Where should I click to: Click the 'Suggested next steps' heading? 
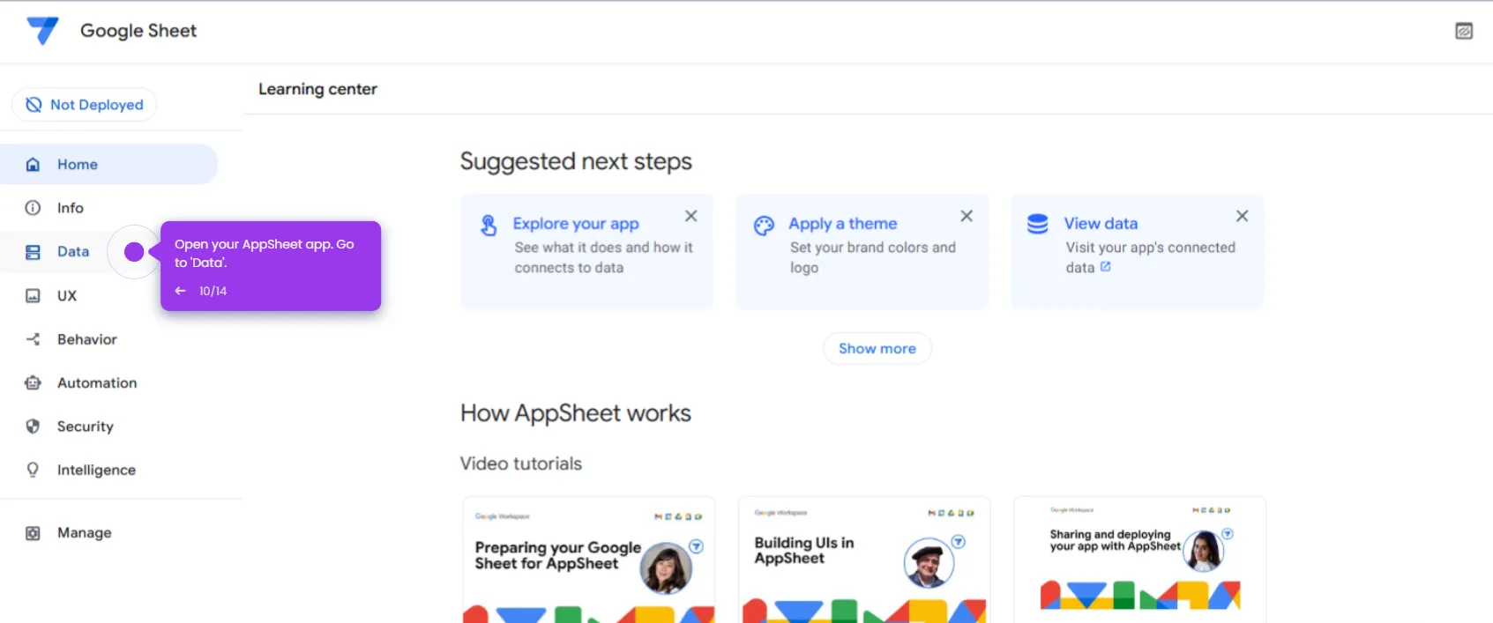pos(576,161)
